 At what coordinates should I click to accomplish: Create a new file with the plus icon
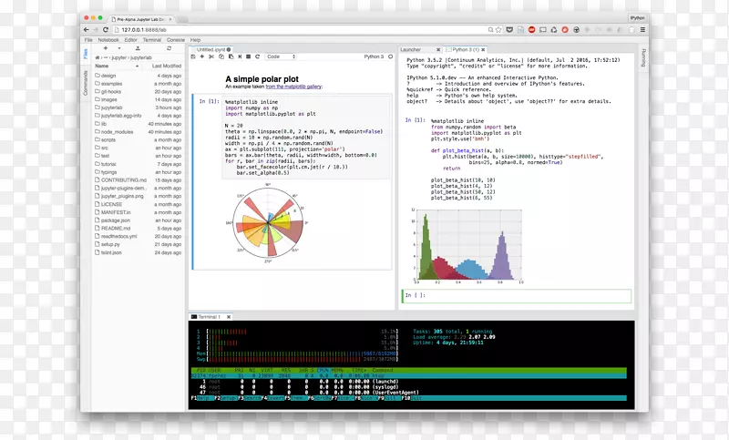tap(106, 48)
